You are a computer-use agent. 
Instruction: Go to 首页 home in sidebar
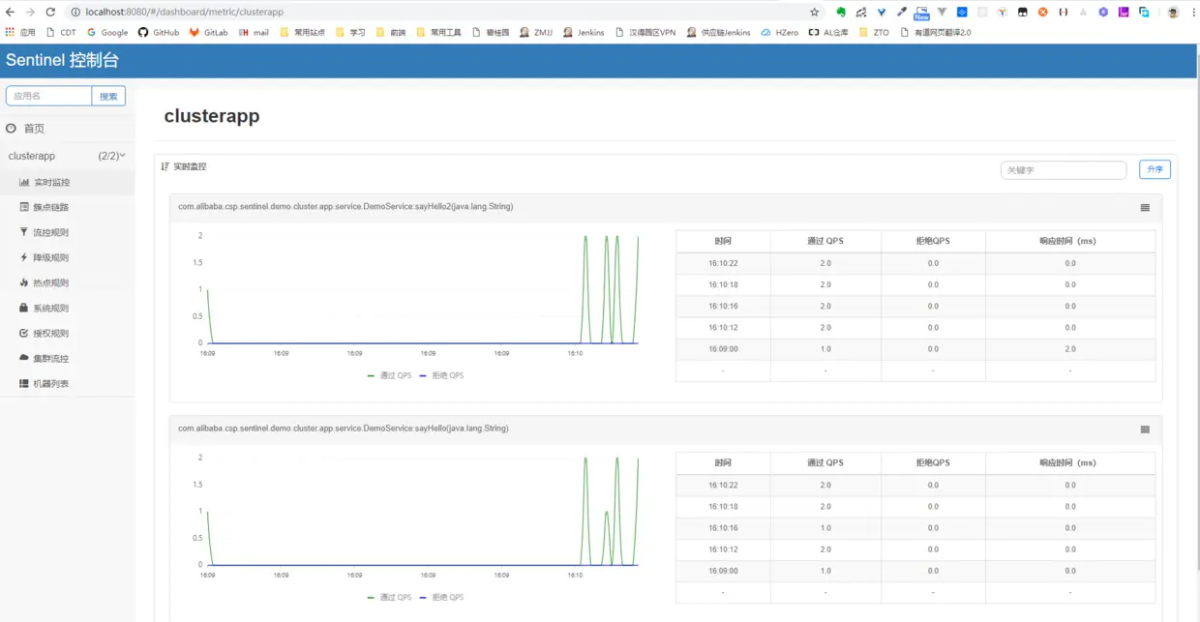[x=67, y=129]
